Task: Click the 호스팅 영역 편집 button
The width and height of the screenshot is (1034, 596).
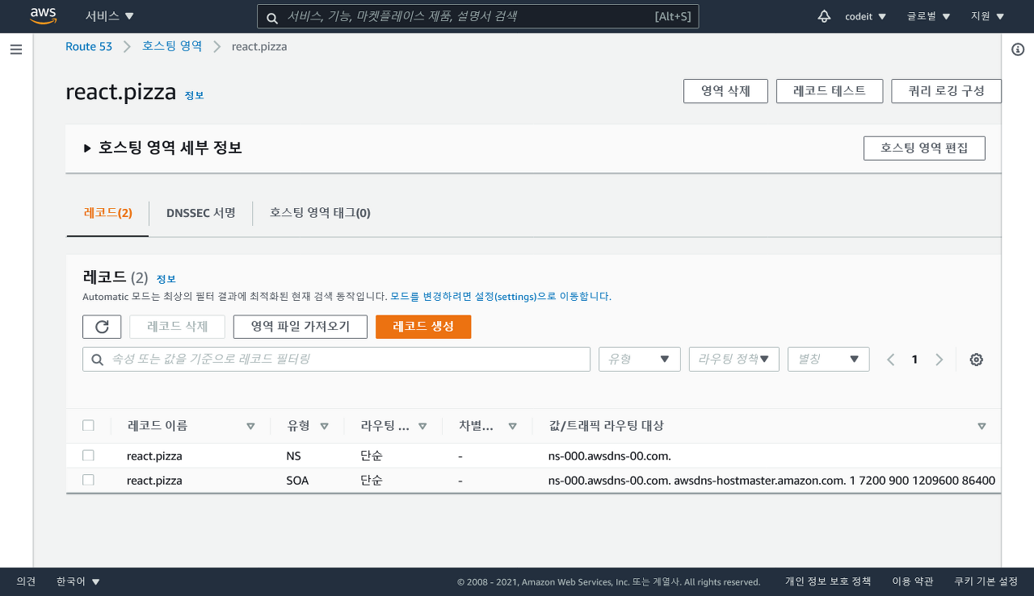Action: click(x=924, y=148)
